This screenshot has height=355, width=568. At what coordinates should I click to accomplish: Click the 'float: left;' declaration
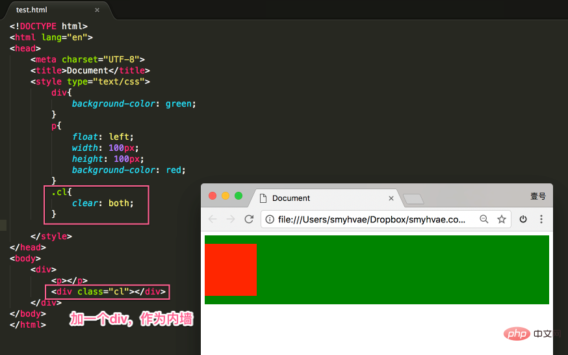pos(103,137)
